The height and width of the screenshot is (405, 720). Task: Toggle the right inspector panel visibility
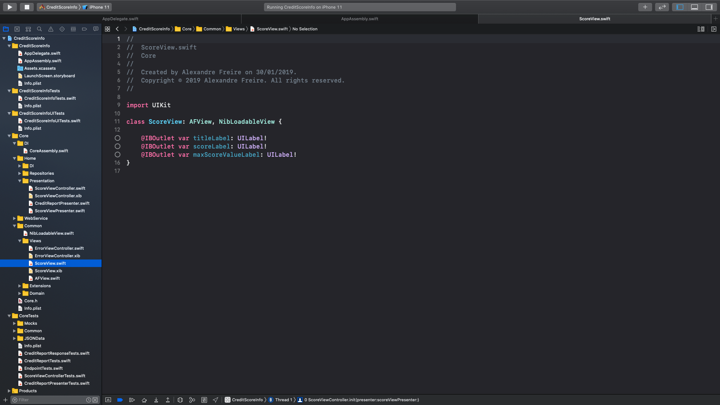[709, 7]
